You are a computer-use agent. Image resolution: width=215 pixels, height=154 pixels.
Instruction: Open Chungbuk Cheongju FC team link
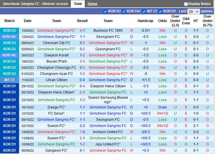(56, 68)
